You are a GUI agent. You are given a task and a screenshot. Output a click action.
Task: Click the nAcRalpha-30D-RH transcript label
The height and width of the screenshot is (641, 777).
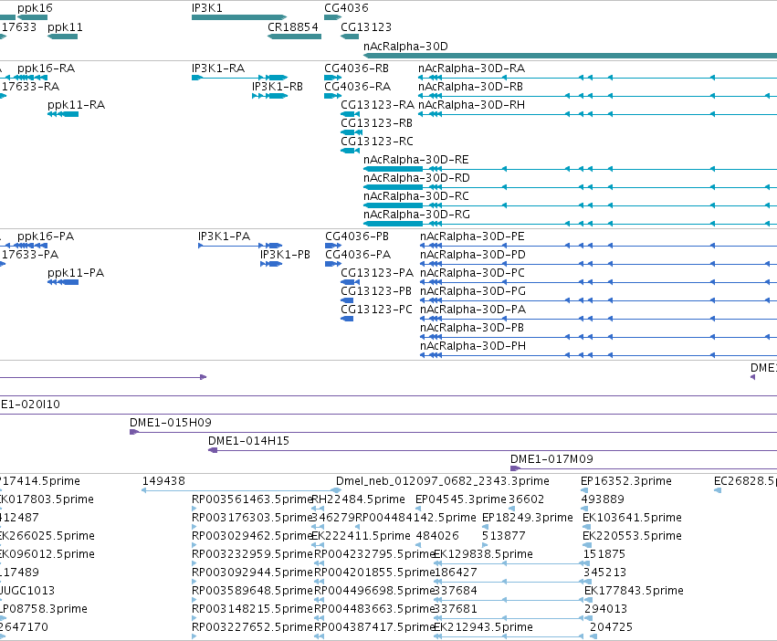(471, 105)
